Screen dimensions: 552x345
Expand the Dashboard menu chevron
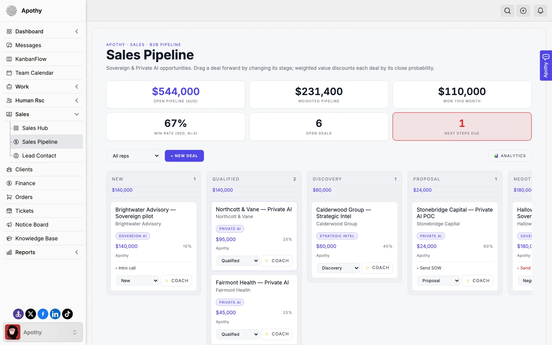pos(77,31)
